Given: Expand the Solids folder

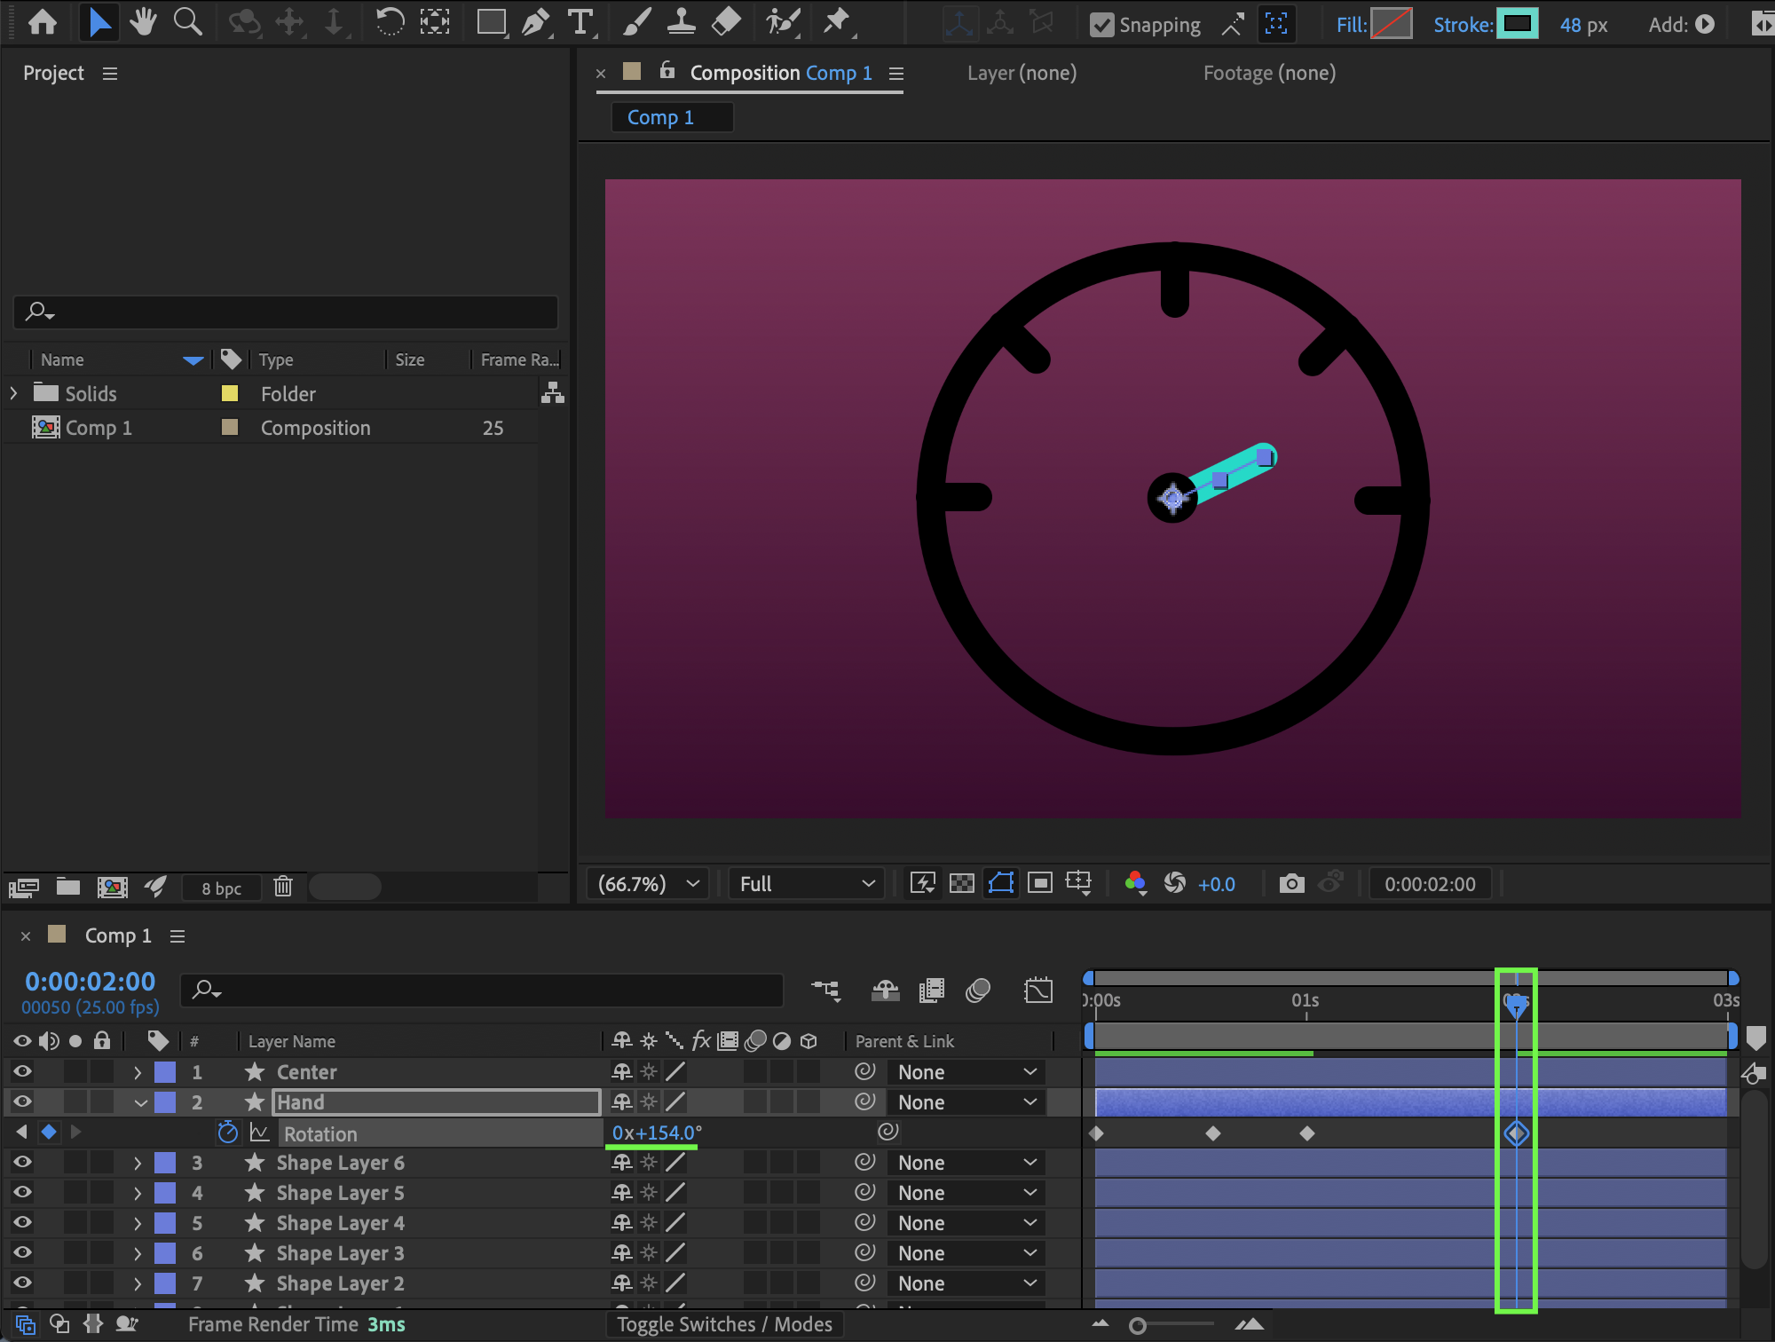Looking at the screenshot, I should (13, 392).
